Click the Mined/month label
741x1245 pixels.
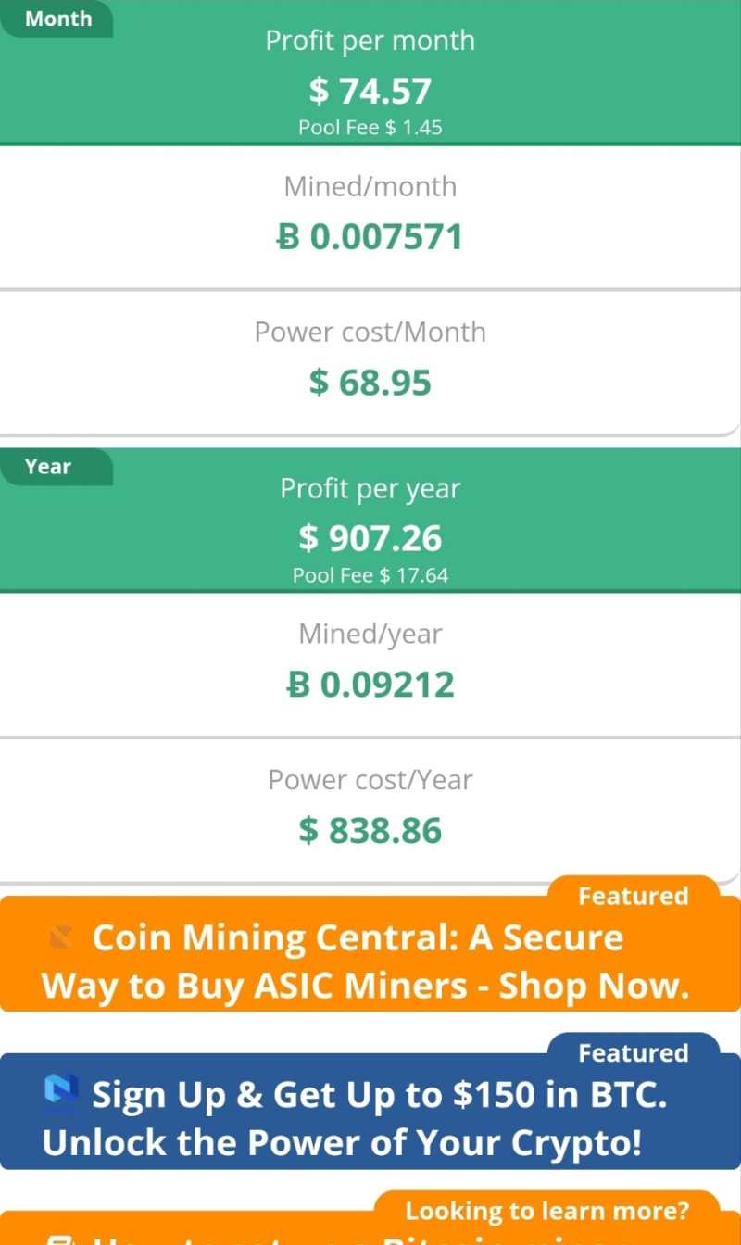[x=370, y=187]
